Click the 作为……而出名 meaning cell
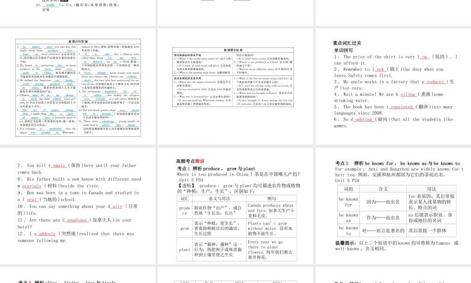This screenshot has width=471, height=283. [383, 218]
